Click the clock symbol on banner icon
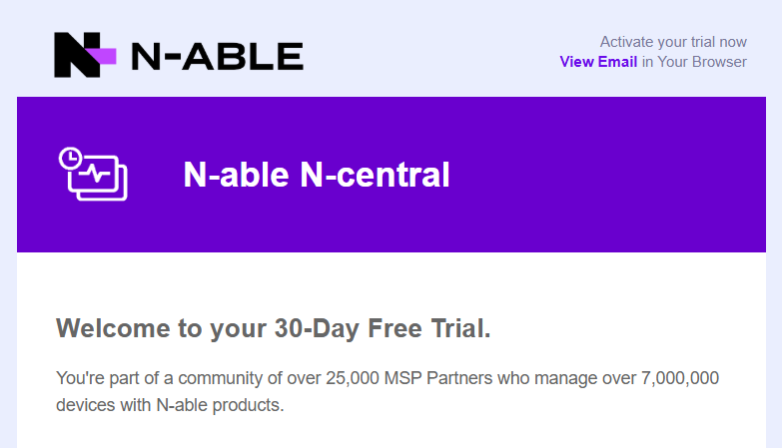Screen dimensions: 782x448 [70, 158]
